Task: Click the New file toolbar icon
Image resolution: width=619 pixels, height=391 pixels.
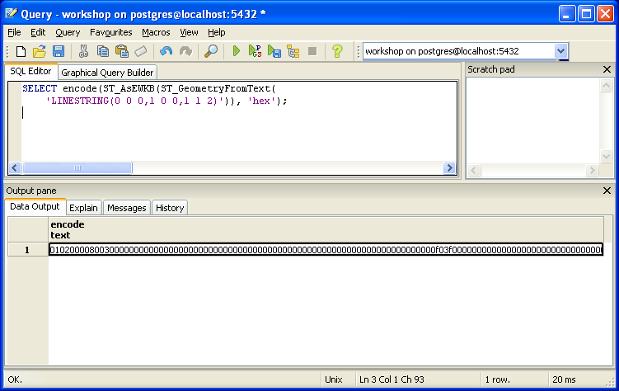Action: pos(21,51)
